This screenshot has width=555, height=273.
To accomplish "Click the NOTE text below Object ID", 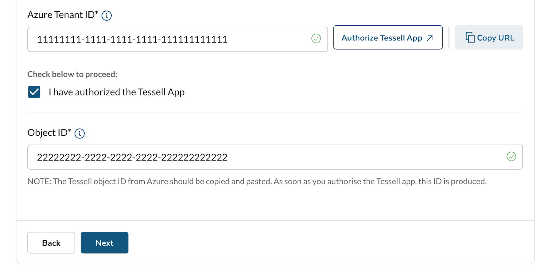I will click(x=257, y=181).
